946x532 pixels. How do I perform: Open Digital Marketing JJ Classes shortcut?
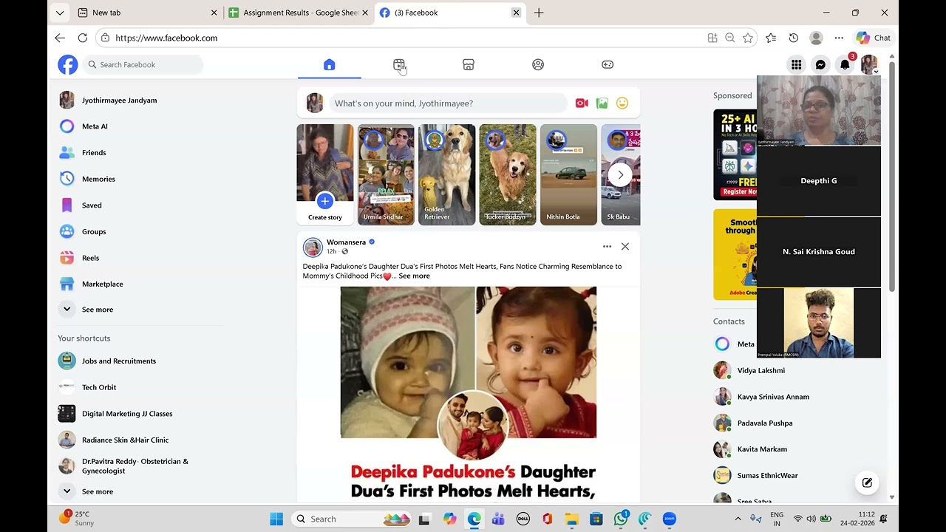coord(126,414)
